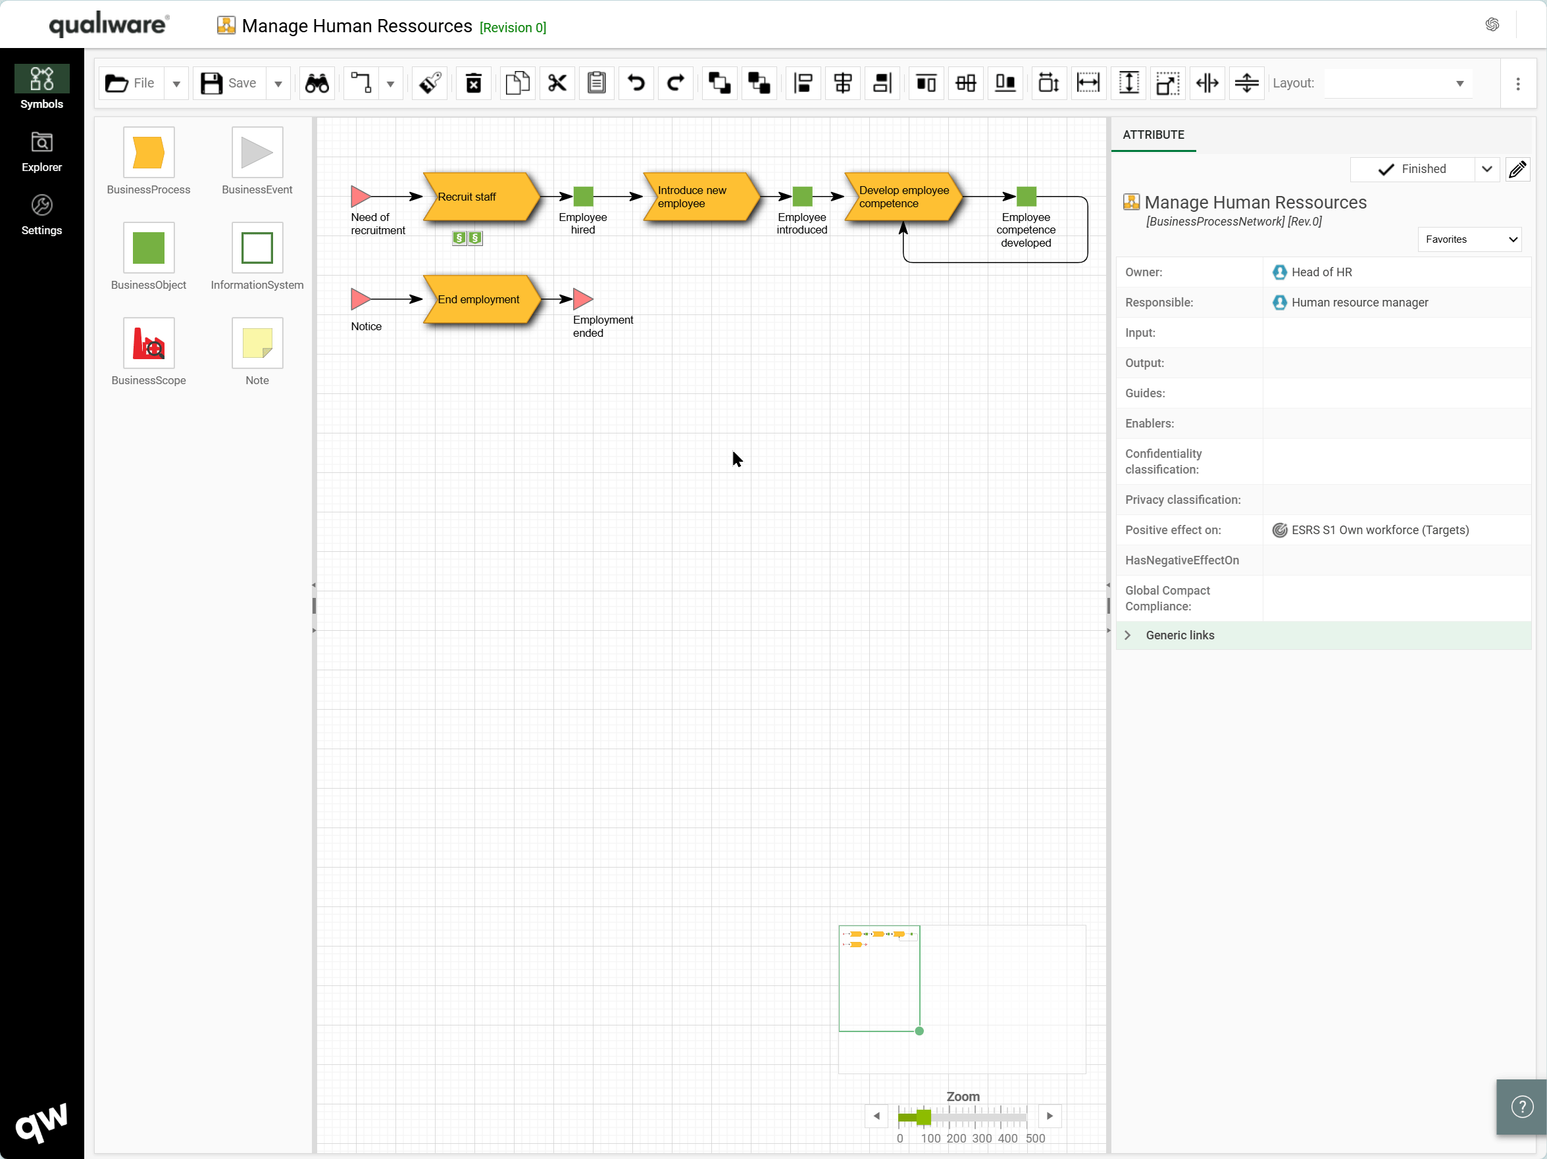Click the distribute horizontally icon
This screenshot has width=1547, height=1159.
[x=1208, y=83]
